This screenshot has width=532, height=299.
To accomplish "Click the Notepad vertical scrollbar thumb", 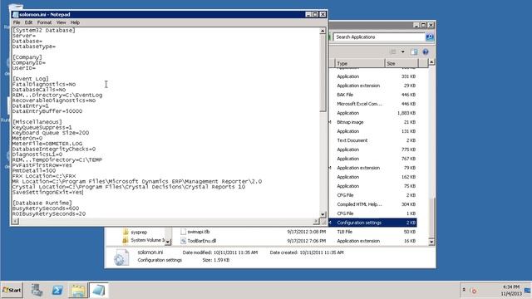I will [x=323, y=72].
